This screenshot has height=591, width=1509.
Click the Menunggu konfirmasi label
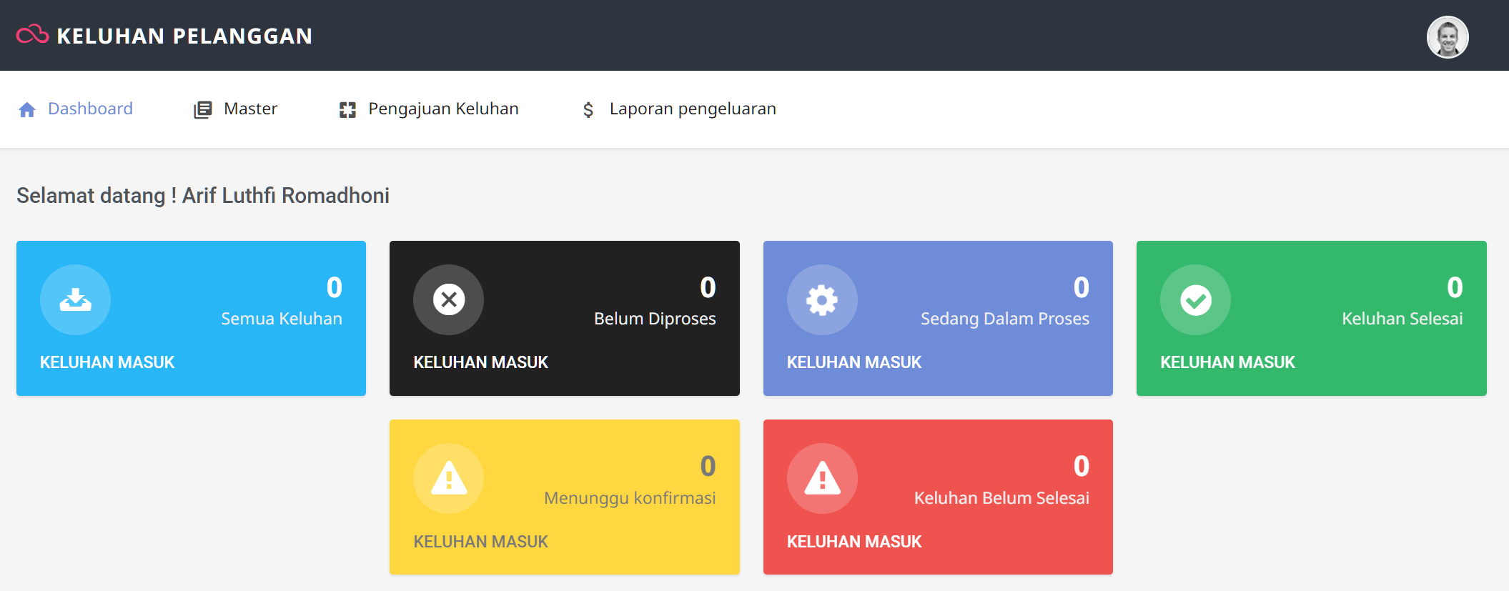click(x=630, y=498)
